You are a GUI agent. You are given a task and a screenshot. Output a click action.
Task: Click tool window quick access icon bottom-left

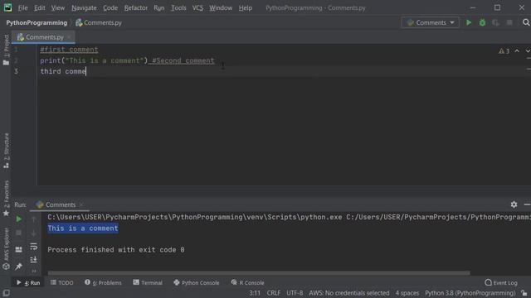coord(6,292)
